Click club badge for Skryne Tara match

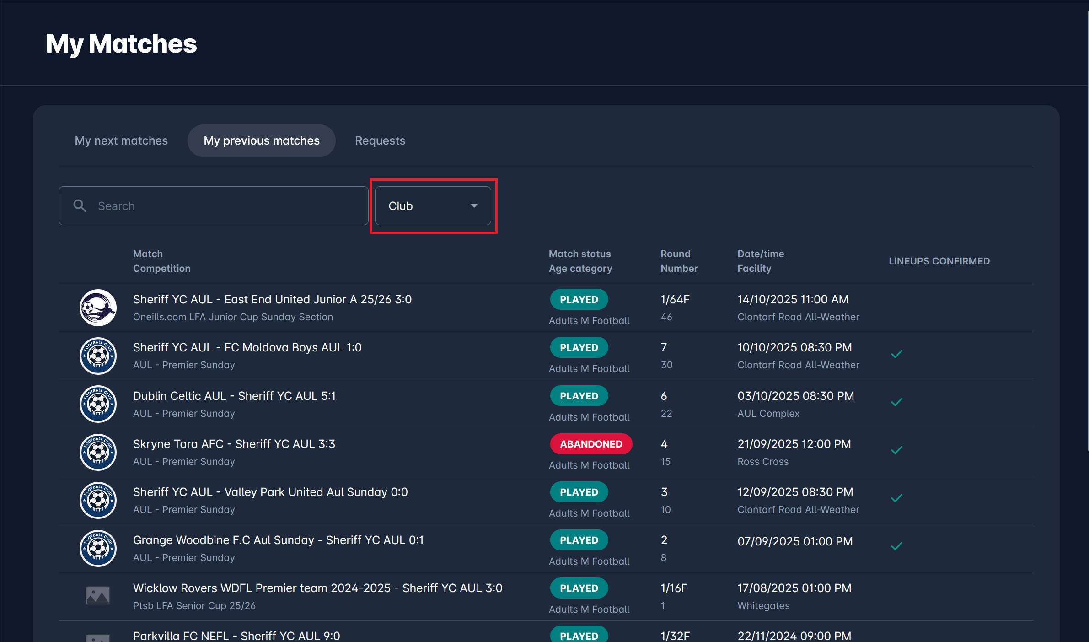[98, 452]
